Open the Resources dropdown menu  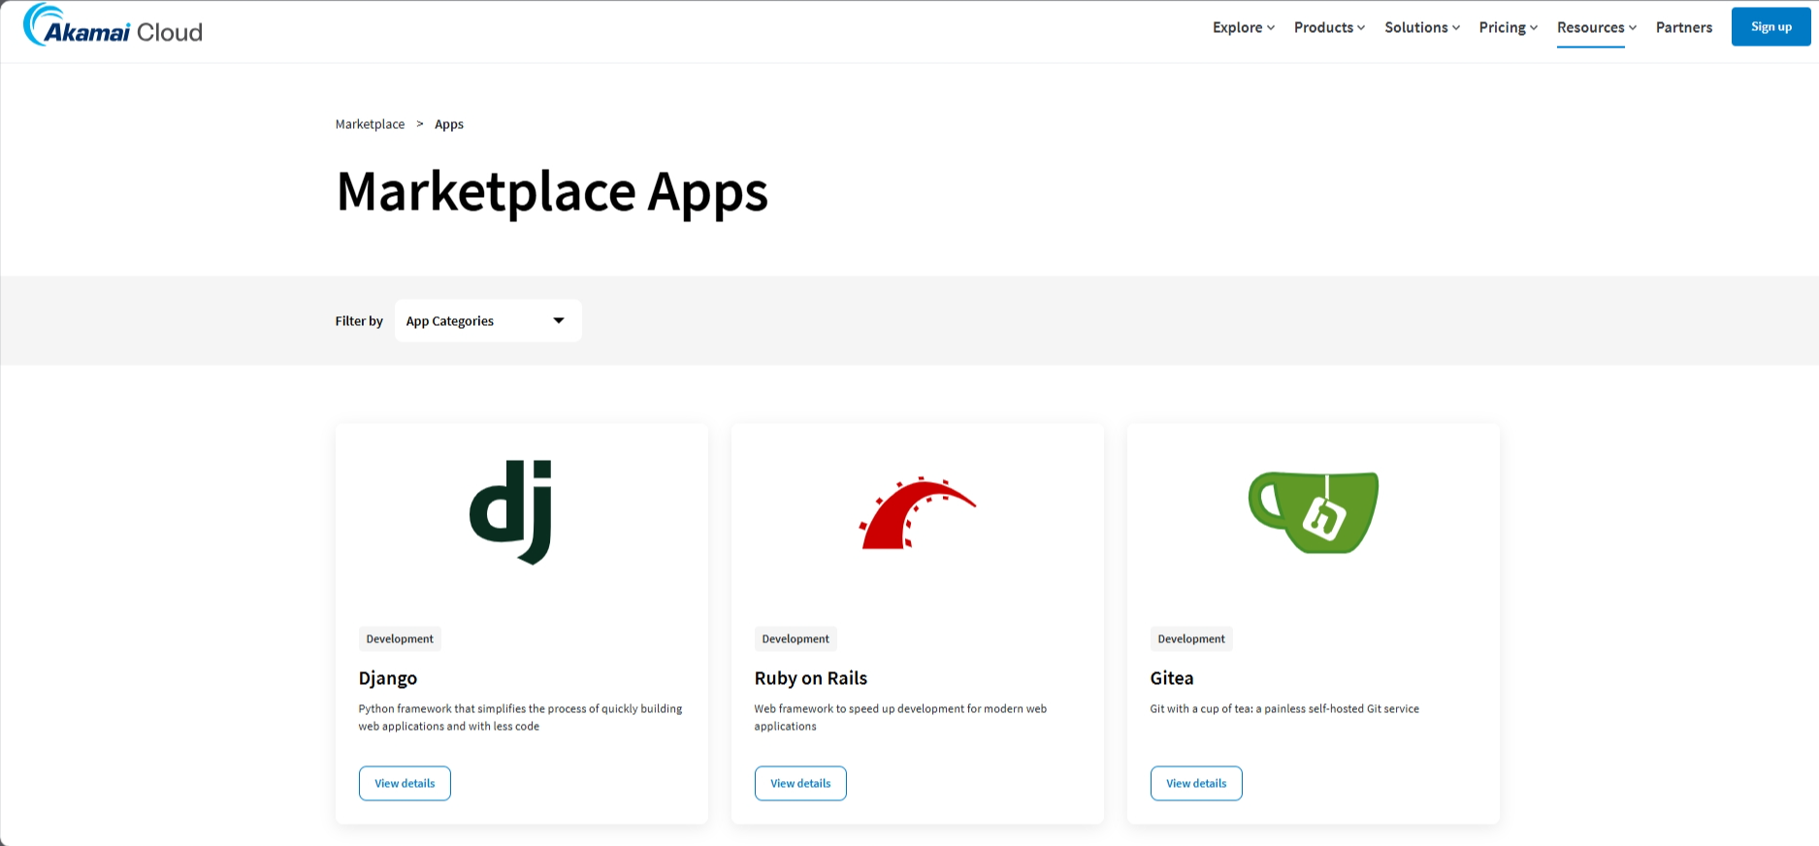coord(1597,27)
